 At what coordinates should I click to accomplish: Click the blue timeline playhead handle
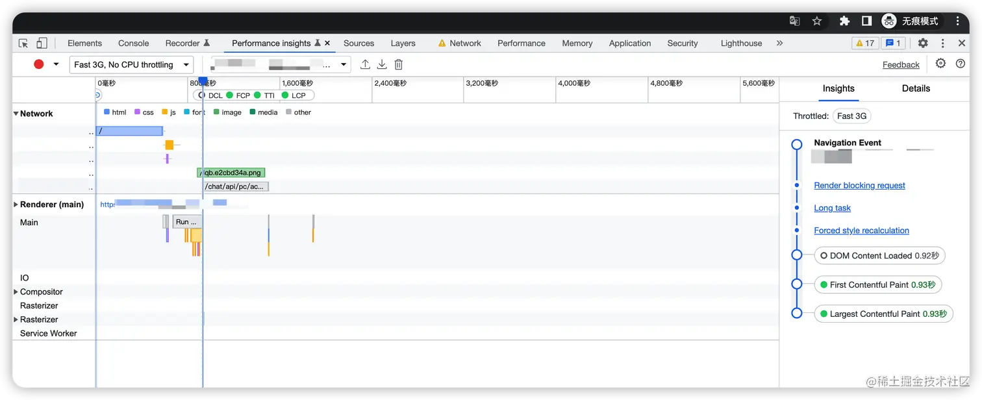pyautogui.click(x=203, y=81)
